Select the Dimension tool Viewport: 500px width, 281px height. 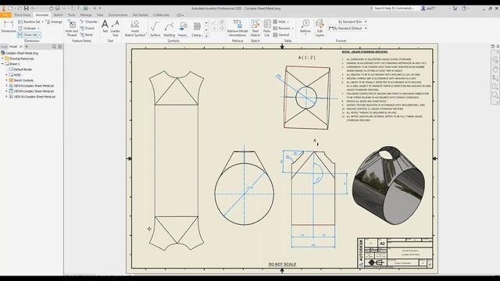(x=9, y=26)
